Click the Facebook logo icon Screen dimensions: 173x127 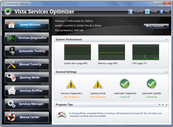click(130, 12)
